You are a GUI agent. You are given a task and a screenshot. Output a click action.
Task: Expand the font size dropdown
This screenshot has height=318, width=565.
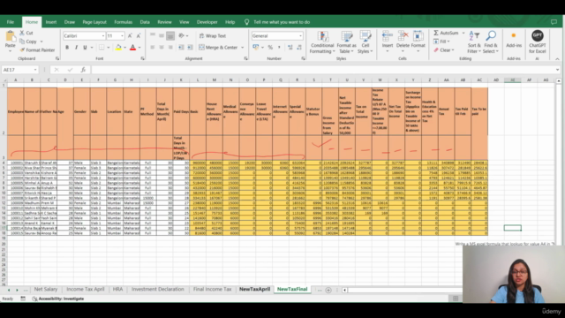point(122,35)
